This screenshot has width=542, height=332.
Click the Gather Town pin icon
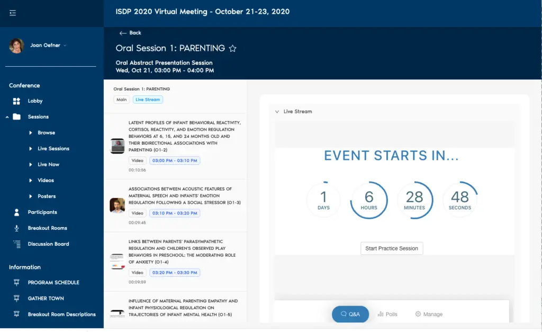[17, 299]
